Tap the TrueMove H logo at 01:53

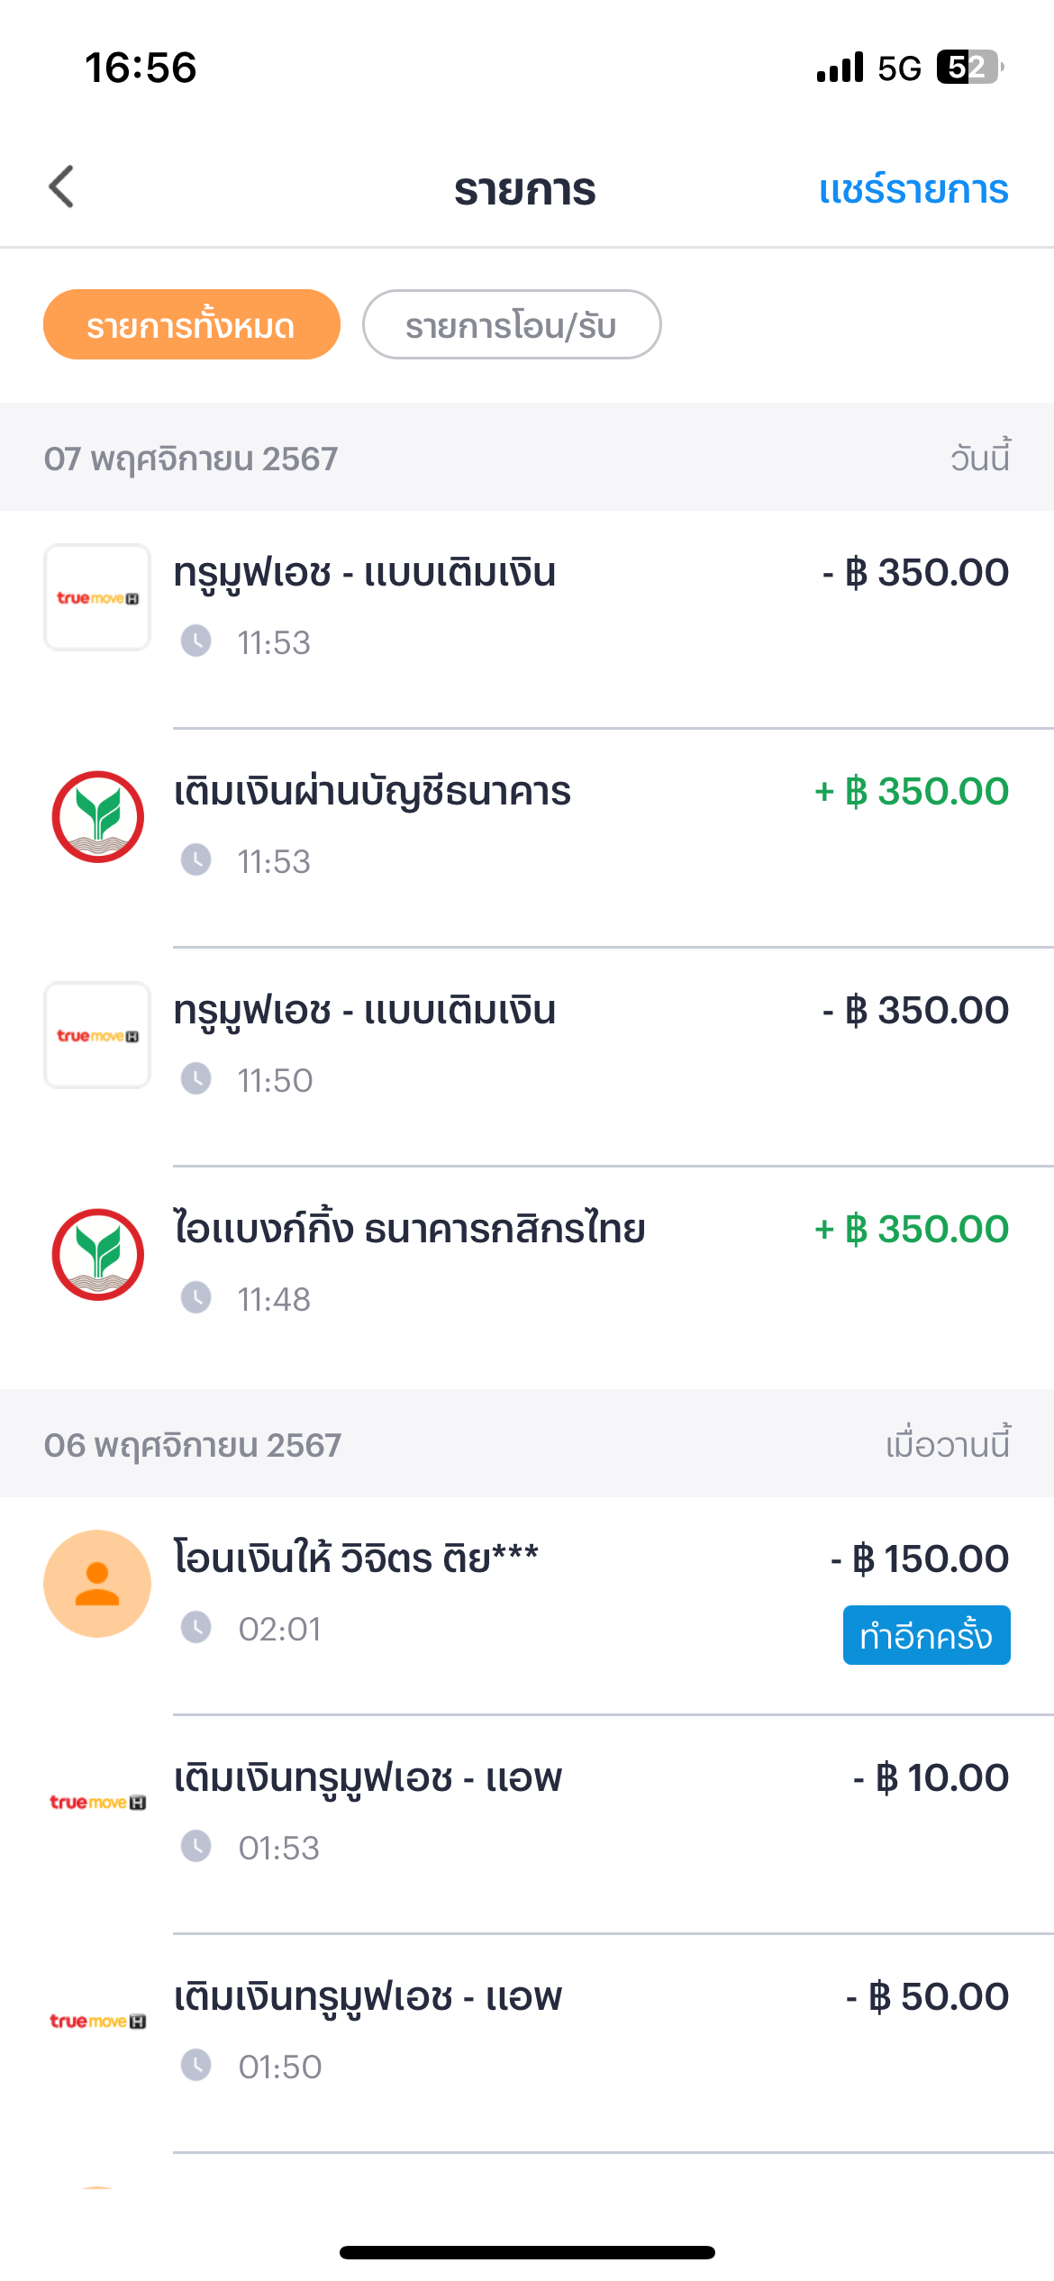tap(97, 1802)
